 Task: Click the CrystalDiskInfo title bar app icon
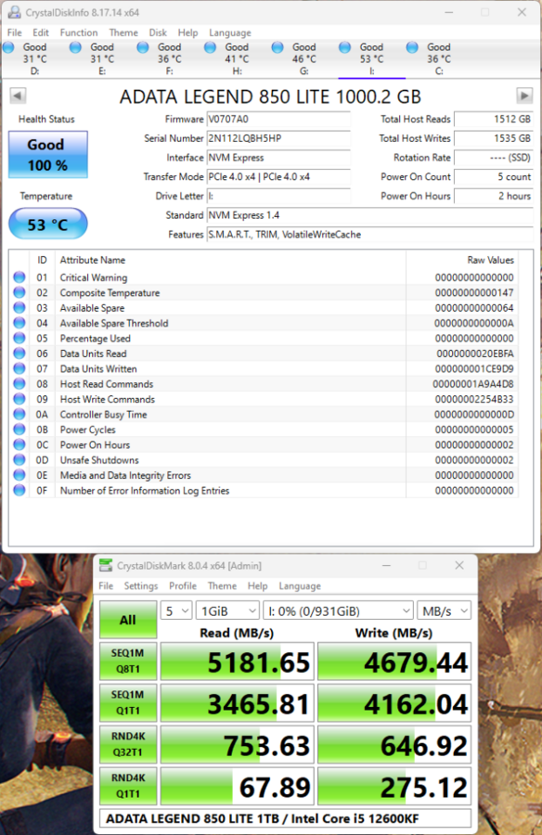coord(15,12)
